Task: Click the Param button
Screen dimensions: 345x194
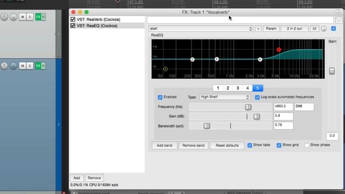Action: point(271,29)
